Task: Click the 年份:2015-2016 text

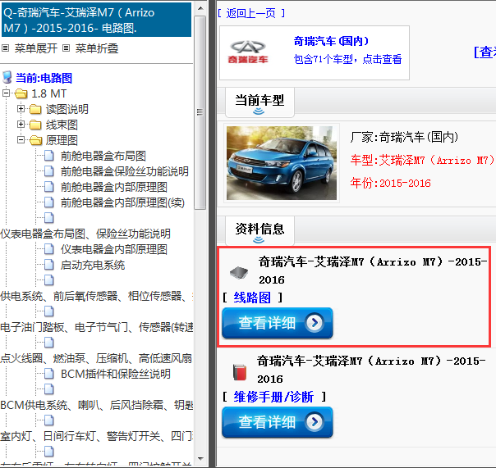Action: tap(390, 183)
